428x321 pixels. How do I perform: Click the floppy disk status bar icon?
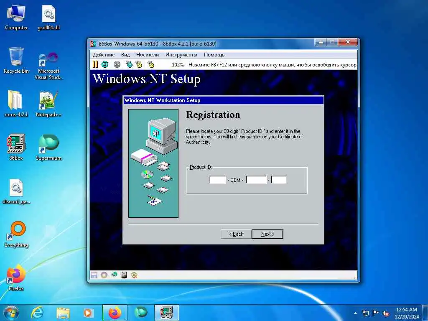[x=94, y=275]
